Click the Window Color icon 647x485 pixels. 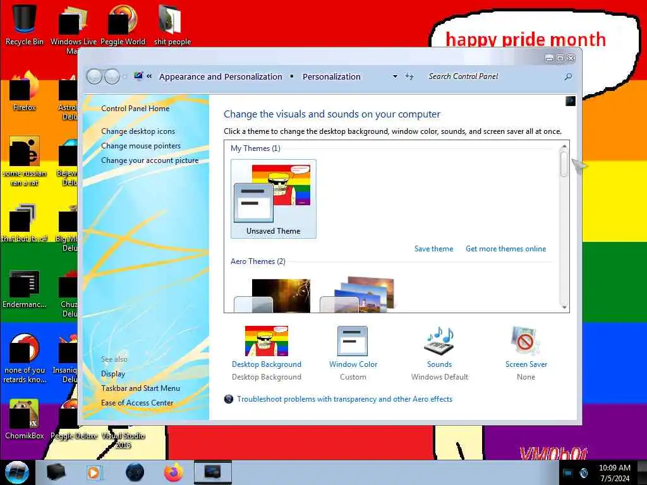click(x=353, y=341)
